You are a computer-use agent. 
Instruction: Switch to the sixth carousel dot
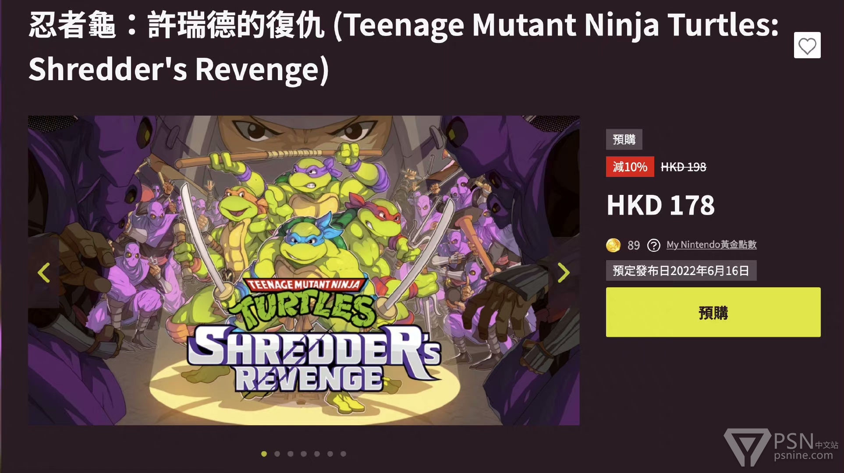330,454
